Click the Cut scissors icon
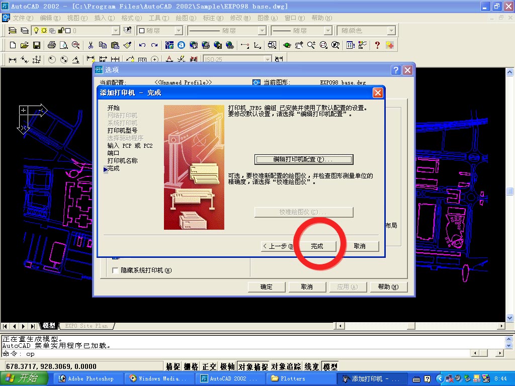The image size is (515, 386). pyautogui.click(x=91, y=45)
